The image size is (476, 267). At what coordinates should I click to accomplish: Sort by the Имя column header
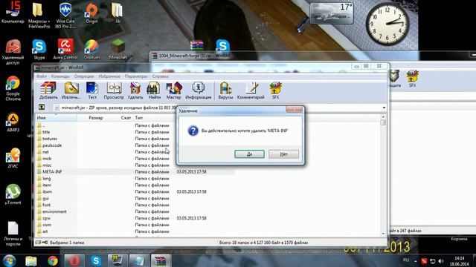(56, 118)
